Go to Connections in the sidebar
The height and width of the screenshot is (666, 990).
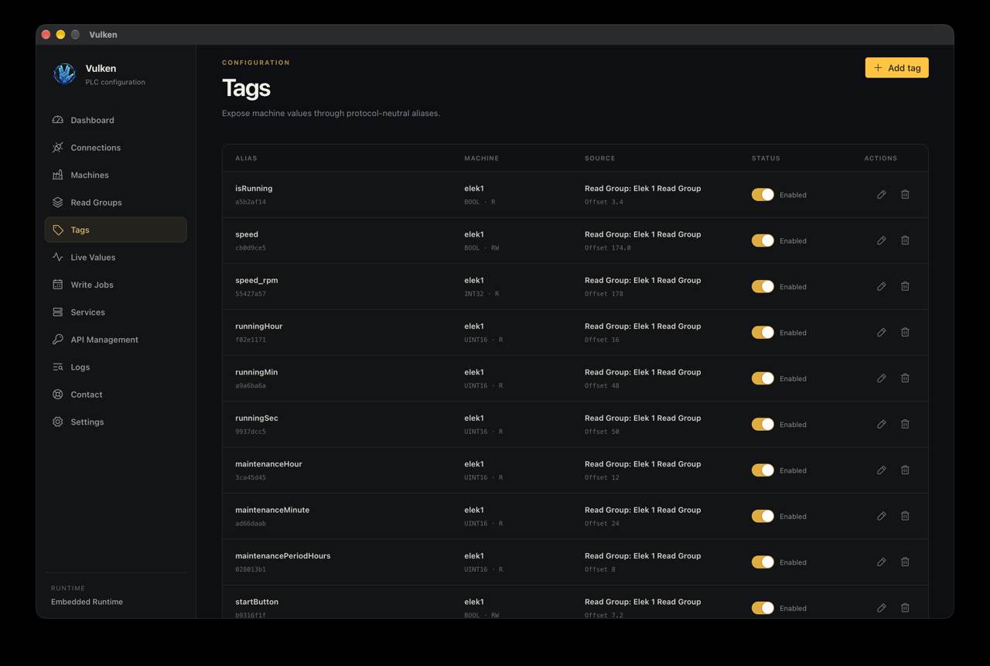point(115,148)
